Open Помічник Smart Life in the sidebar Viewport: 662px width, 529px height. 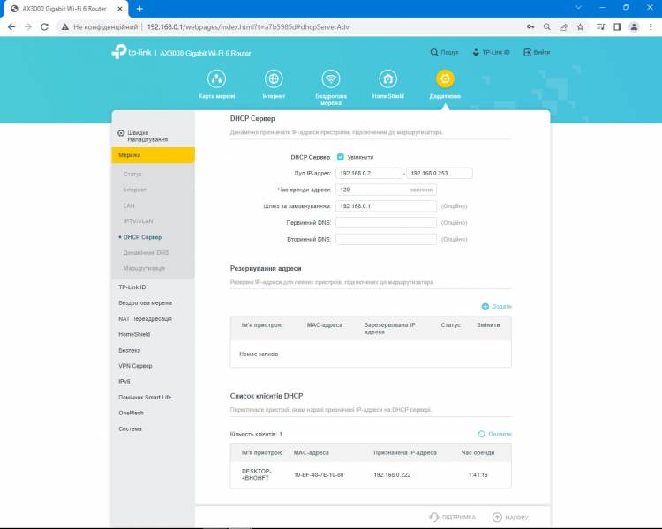click(x=145, y=398)
